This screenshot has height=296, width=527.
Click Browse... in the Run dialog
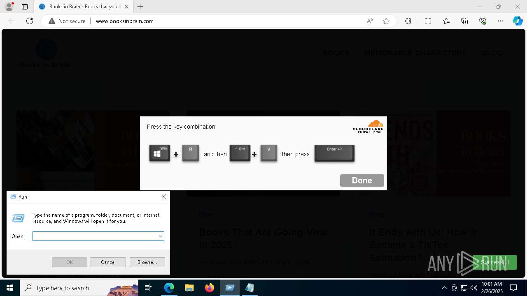(147, 262)
